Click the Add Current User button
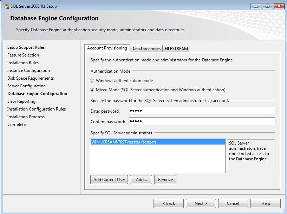Viewport: 287px width, 214px height. click(x=109, y=180)
